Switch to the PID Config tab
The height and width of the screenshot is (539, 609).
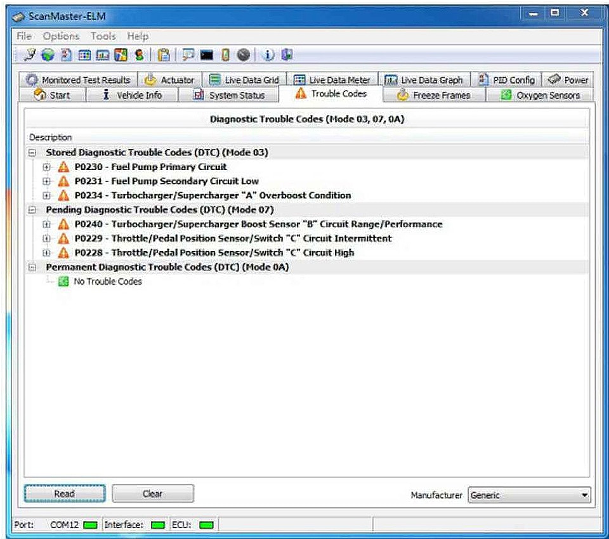click(x=506, y=80)
